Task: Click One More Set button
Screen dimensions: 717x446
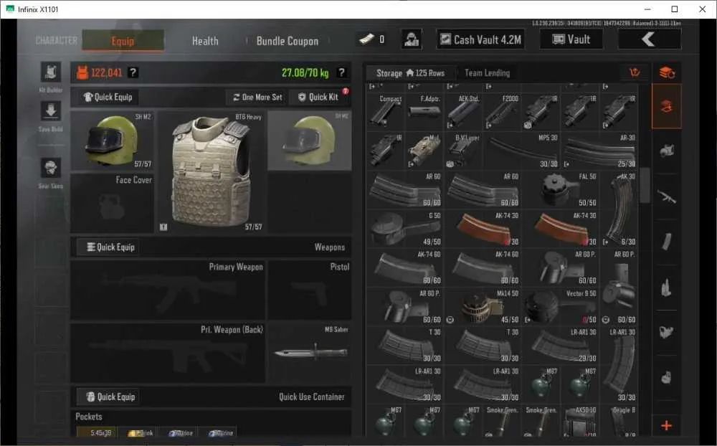Action: click(257, 97)
